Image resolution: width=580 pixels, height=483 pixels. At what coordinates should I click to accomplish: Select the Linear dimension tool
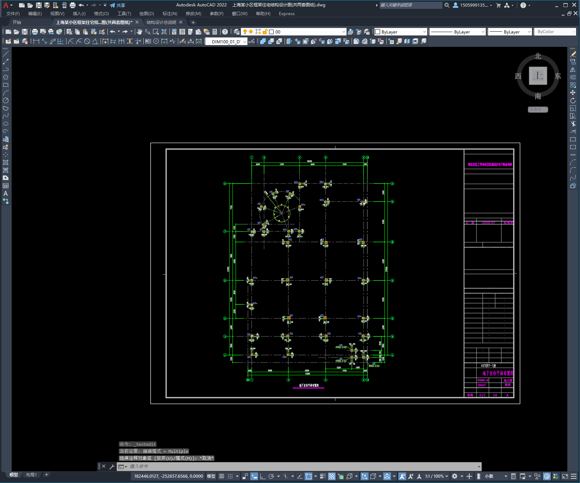[36, 41]
